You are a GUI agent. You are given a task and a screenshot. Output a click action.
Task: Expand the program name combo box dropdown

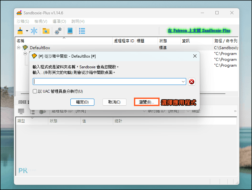point(183,82)
